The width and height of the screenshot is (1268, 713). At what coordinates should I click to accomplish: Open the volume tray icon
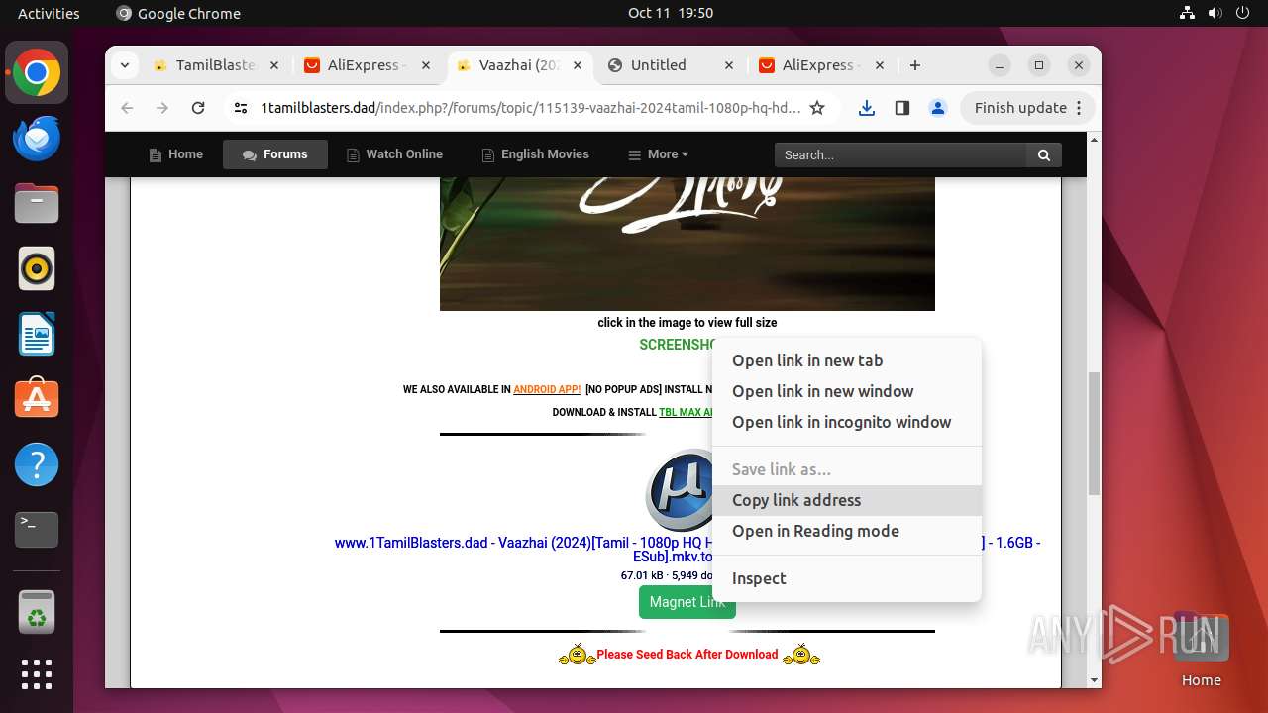[x=1215, y=13]
